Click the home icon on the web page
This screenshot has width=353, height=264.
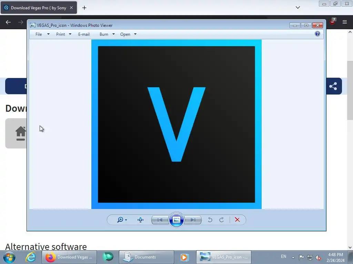(20, 133)
